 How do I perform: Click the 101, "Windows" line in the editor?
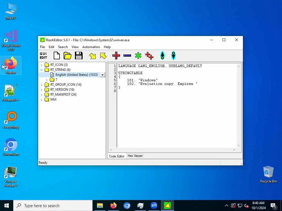pyautogui.click(x=142, y=80)
